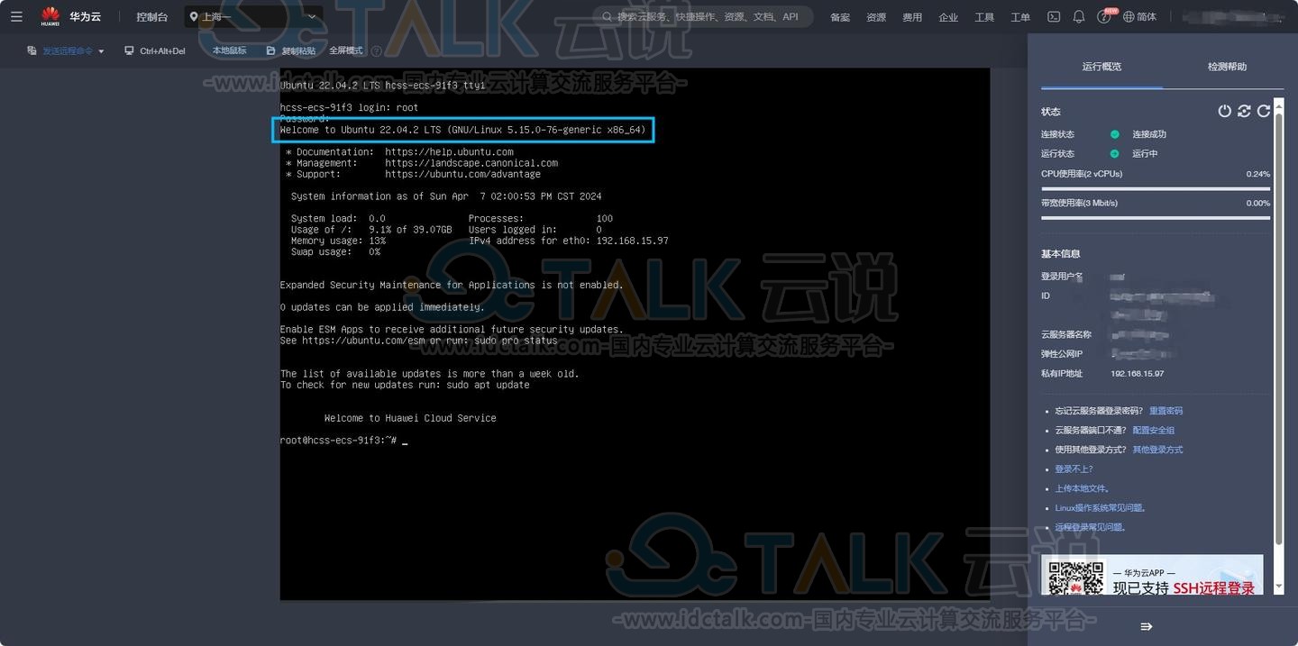Open the help question-mark icon
This screenshot has width=1298, height=646.
click(1103, 17)
